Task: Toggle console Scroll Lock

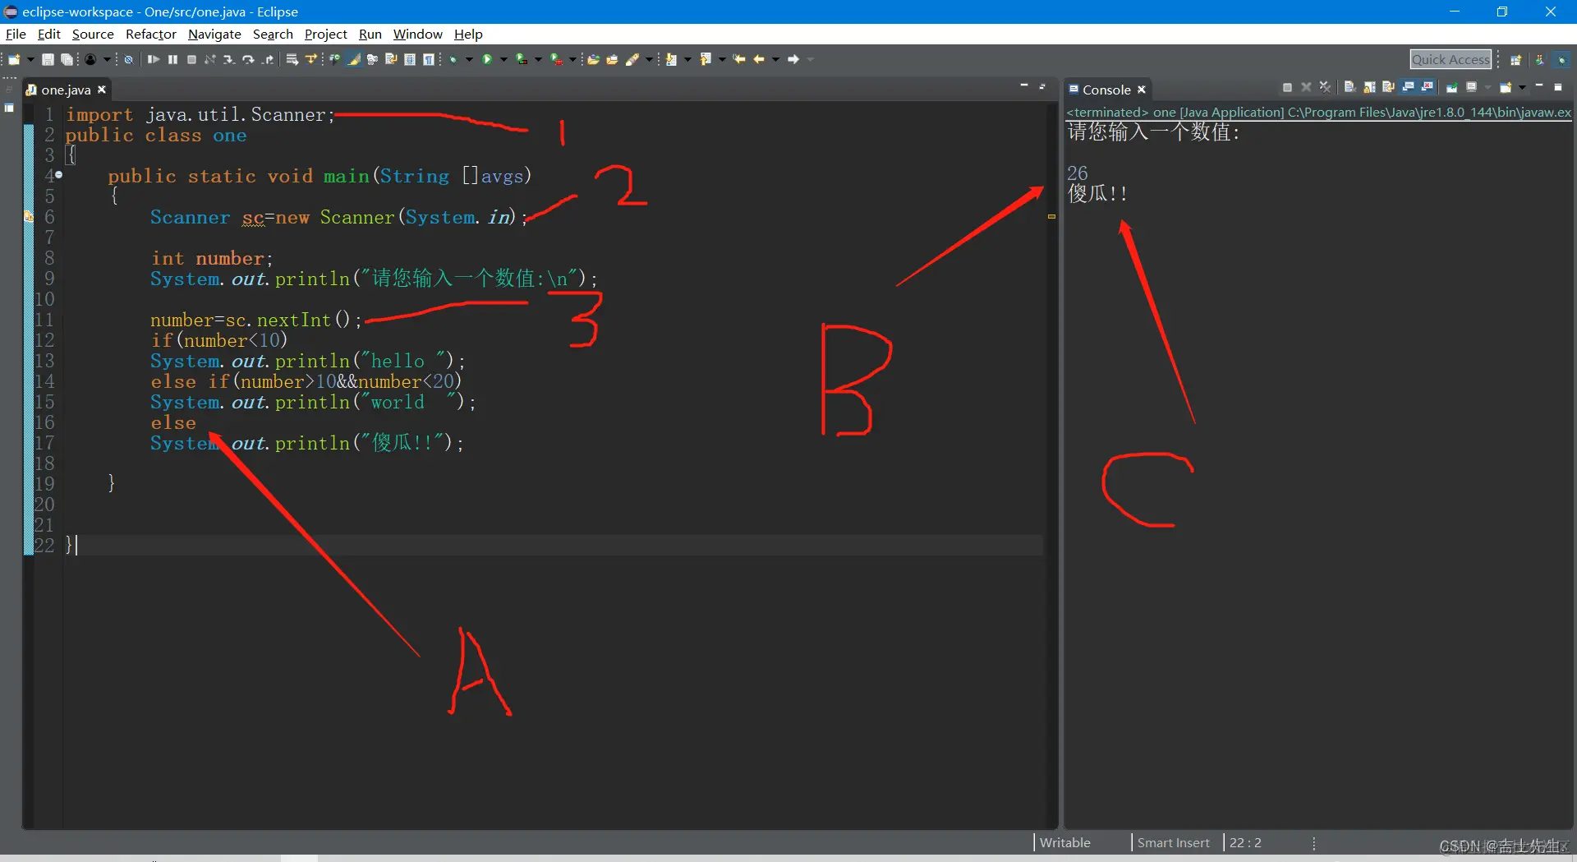Action: (x=1369, y=87)
